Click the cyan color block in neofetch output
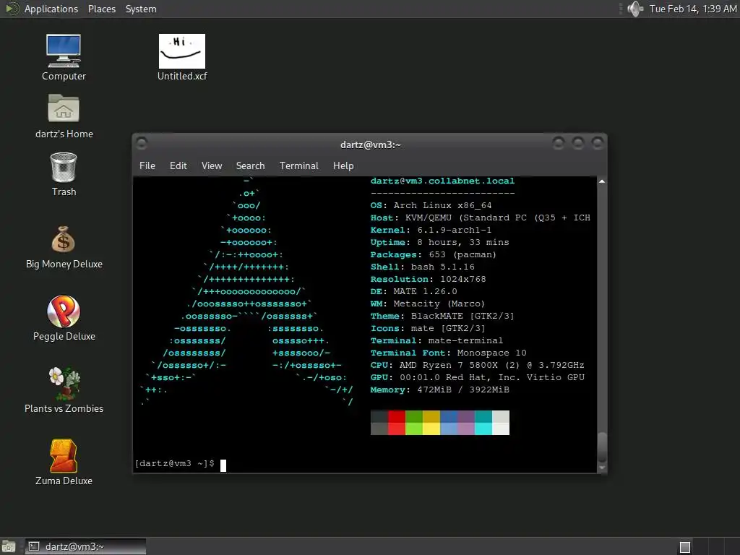This screenshot has height=555, width=740. (483, 422)
